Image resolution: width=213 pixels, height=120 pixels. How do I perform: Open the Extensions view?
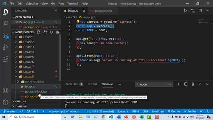click(5, 59)
